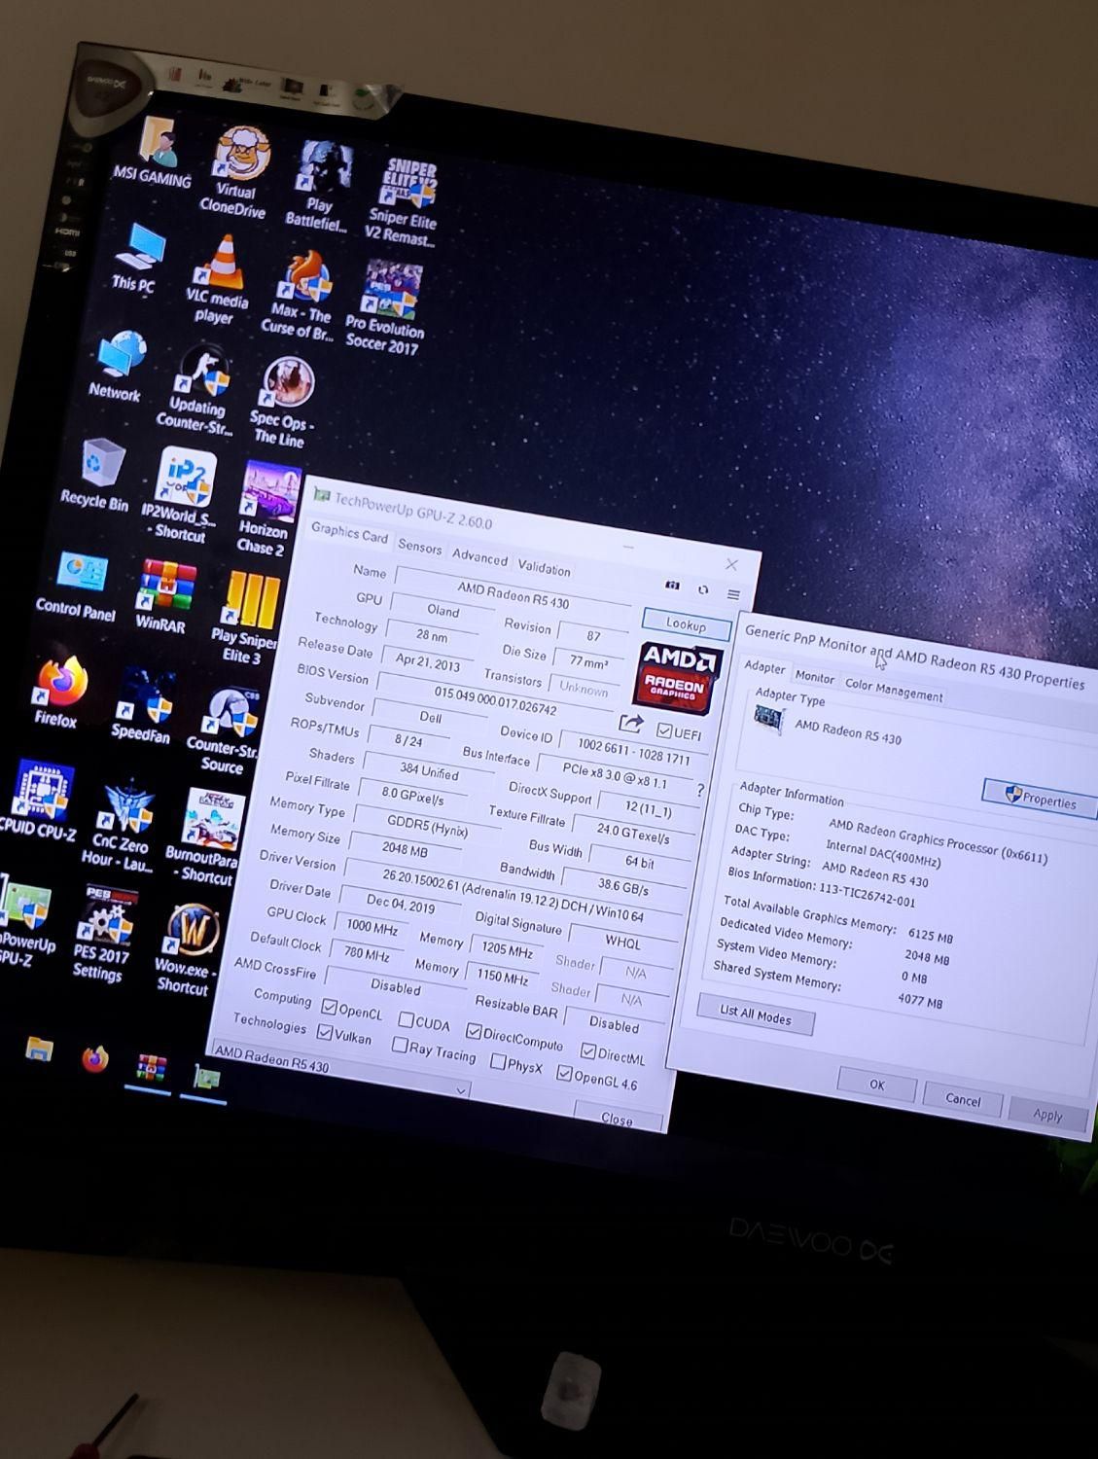Select the CPUID CPU-Z desktop icon

tap(37, 801)
